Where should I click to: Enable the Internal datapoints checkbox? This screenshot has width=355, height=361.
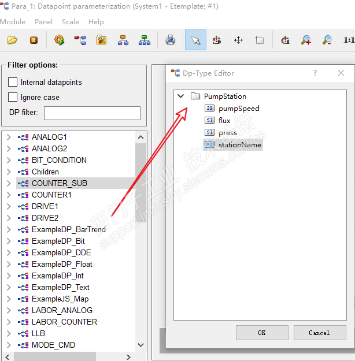click(13, 82)
